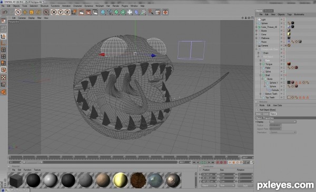Open the Selection menu

point(34,6)
